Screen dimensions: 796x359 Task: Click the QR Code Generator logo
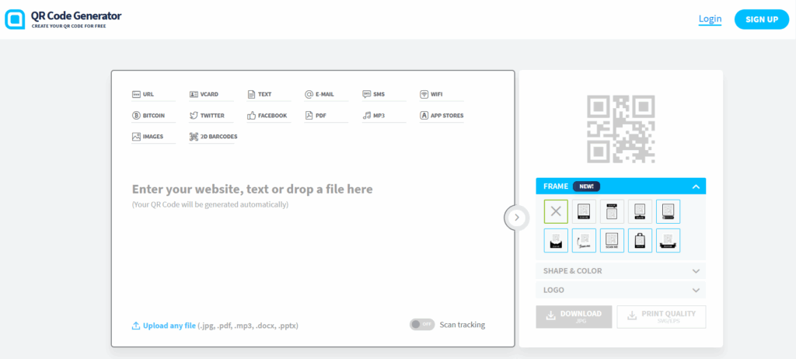(64, 19)
